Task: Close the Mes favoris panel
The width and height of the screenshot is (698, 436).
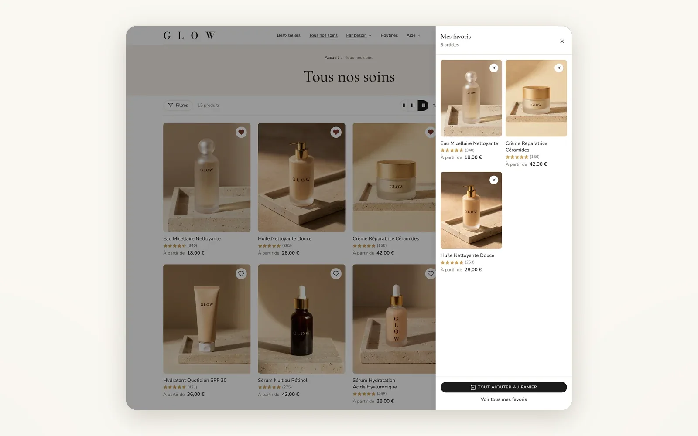Action: [x=562, y=41]
